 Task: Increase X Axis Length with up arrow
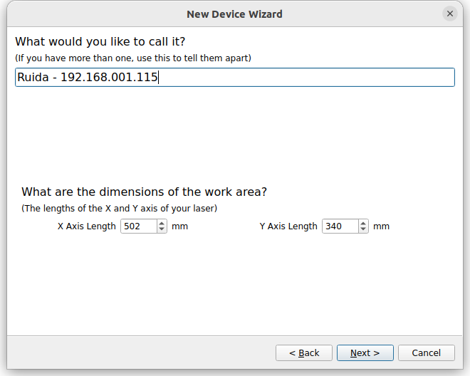(x=162, y=224)
